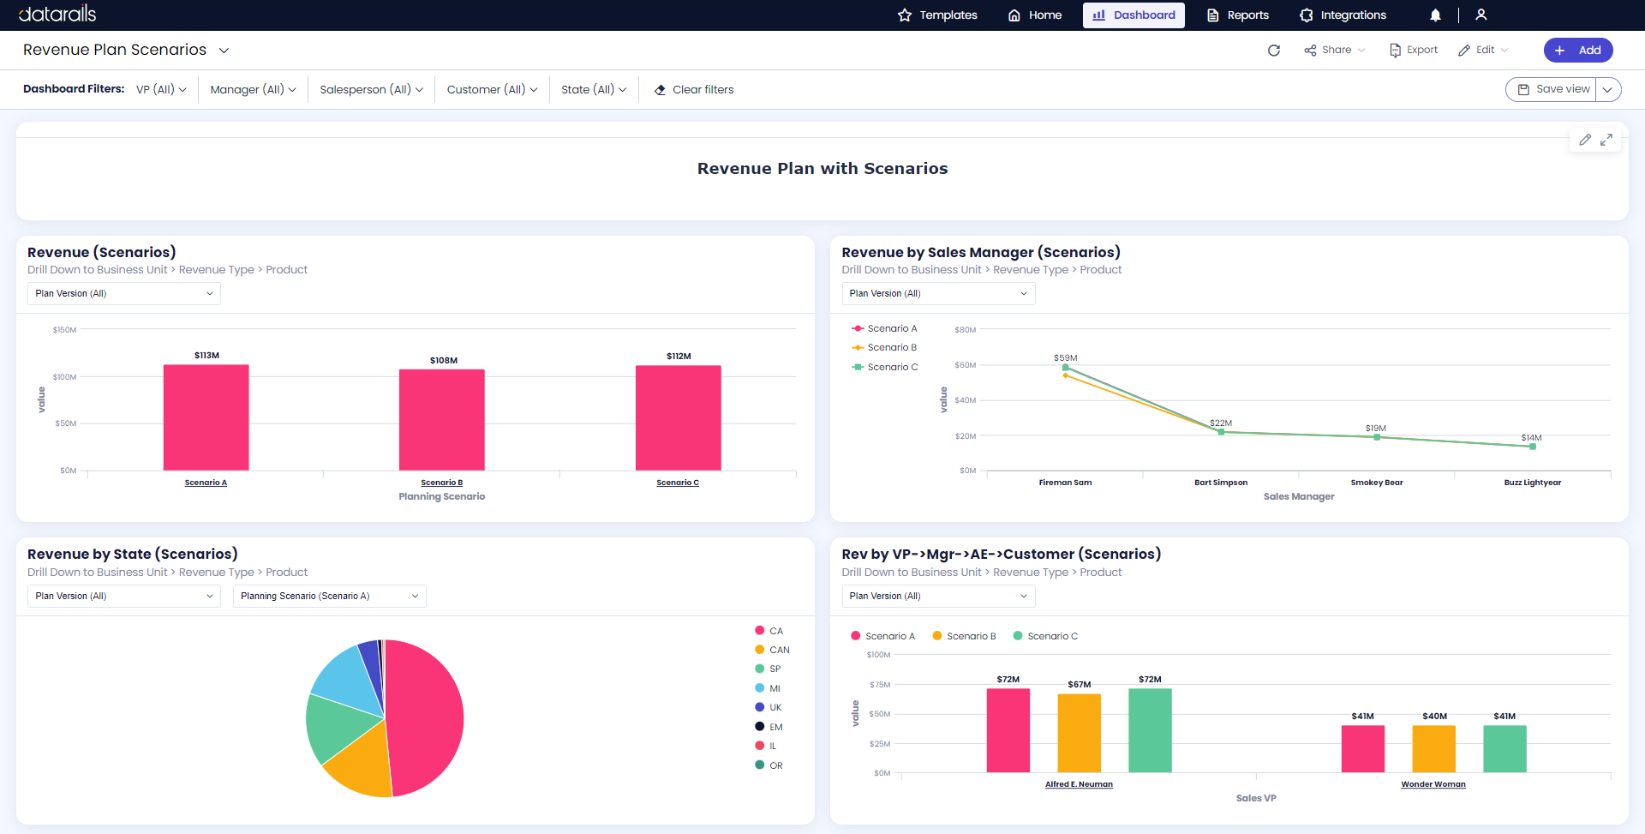This screenshot has height=834, width=1645.
Task: Open the Templates menu item
Action: [x=937, y=15]
